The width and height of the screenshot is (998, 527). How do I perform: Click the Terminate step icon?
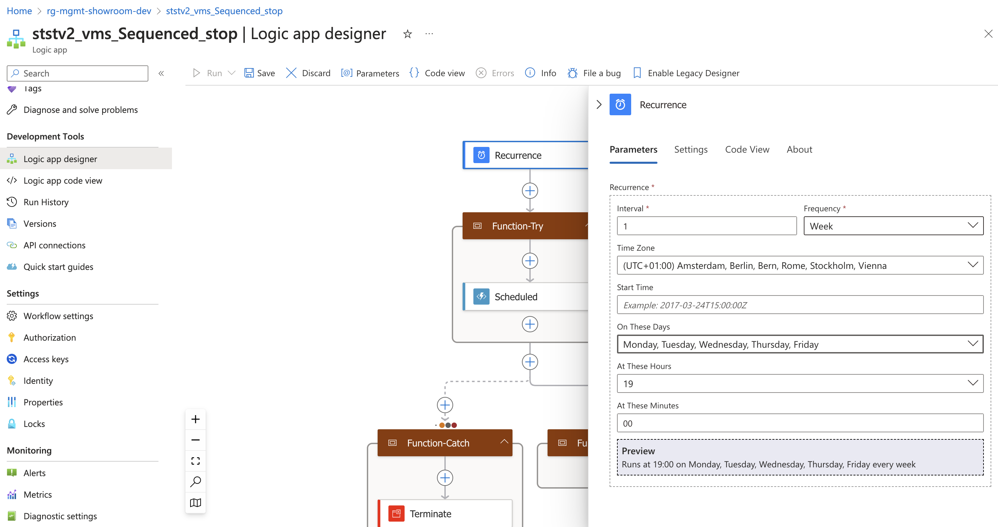tap(397, 514)
